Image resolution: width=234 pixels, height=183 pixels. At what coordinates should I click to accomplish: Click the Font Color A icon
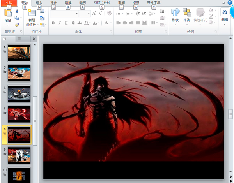click(x=106, y=23)
